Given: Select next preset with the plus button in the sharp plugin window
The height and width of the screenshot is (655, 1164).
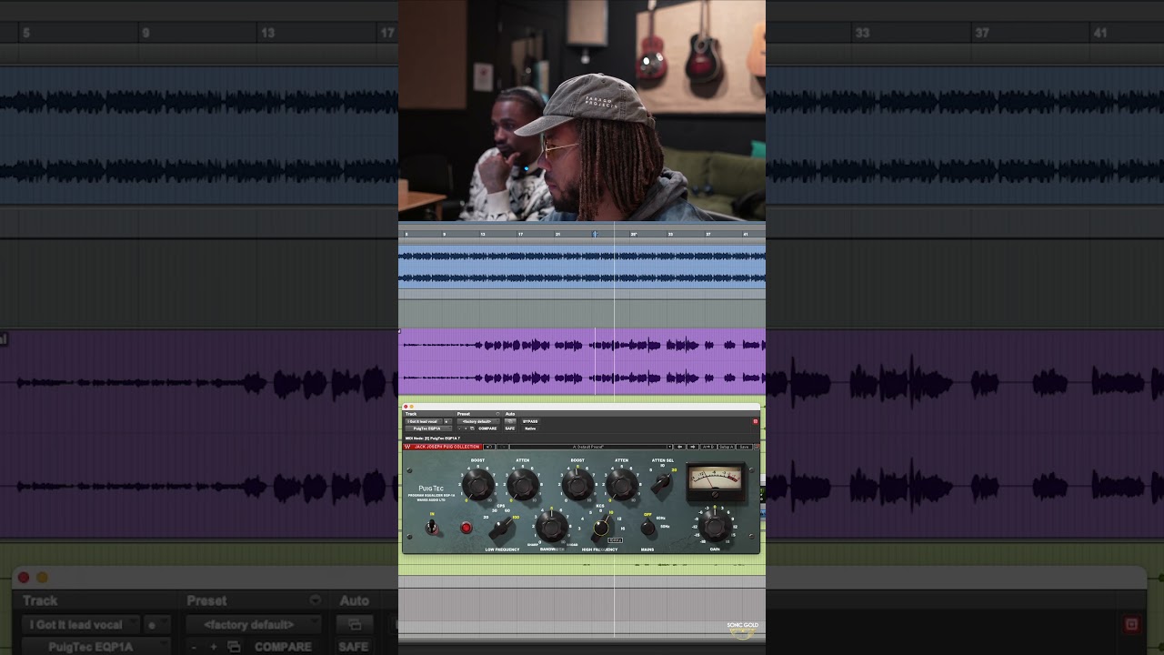Looking at the screenshot, I should [466, 428].
